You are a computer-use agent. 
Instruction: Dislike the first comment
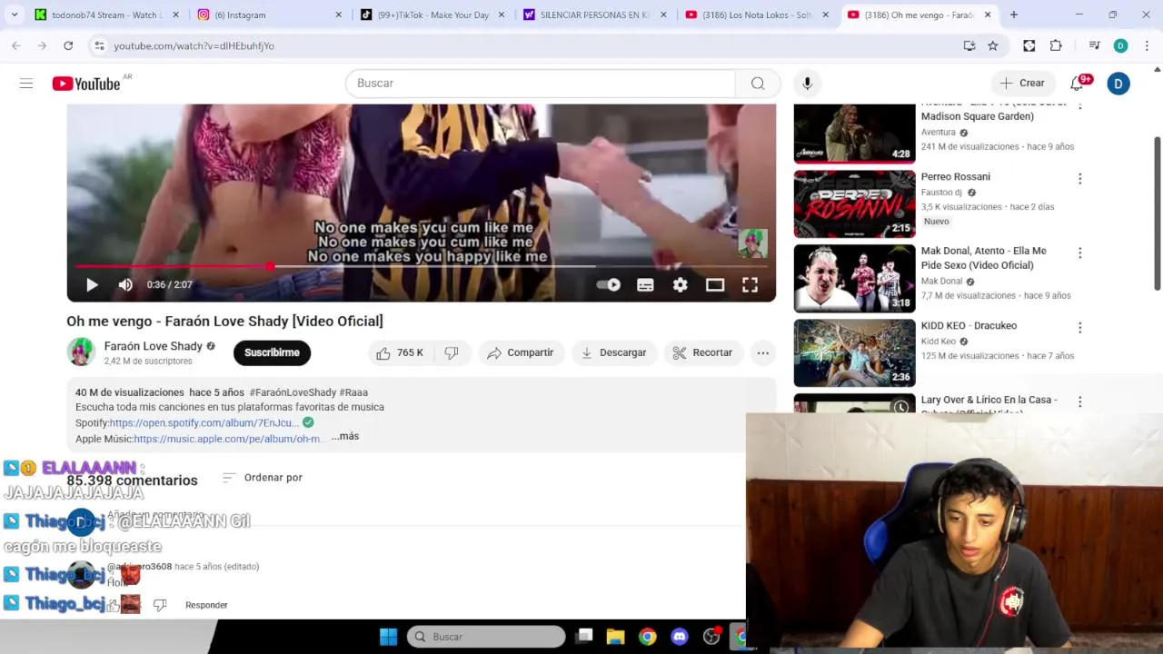160,605
